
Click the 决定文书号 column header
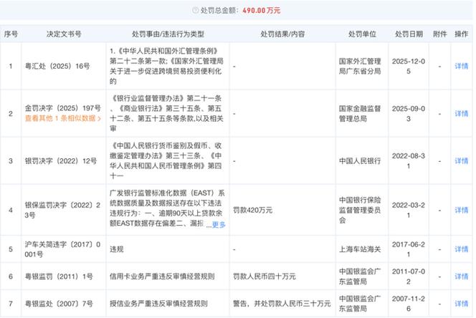tap(64, 34)
